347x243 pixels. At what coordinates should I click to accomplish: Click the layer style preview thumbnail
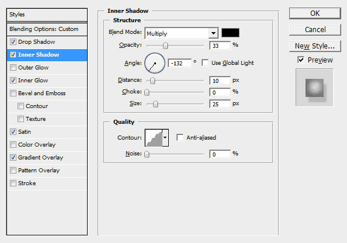coord(314,88)
